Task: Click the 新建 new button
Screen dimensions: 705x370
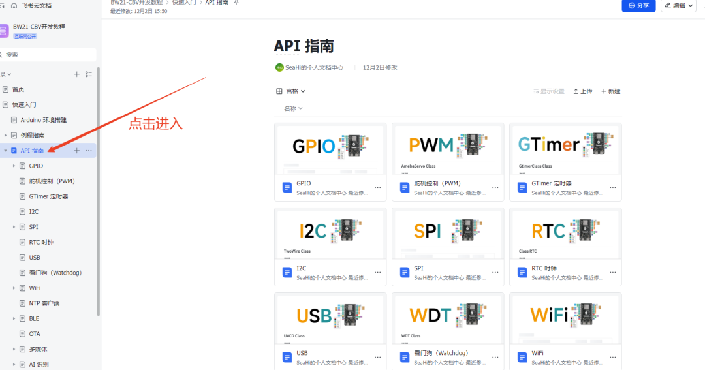Action: point(610,91)
